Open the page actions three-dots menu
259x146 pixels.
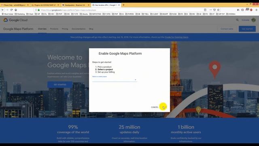(x=210, y=10)
